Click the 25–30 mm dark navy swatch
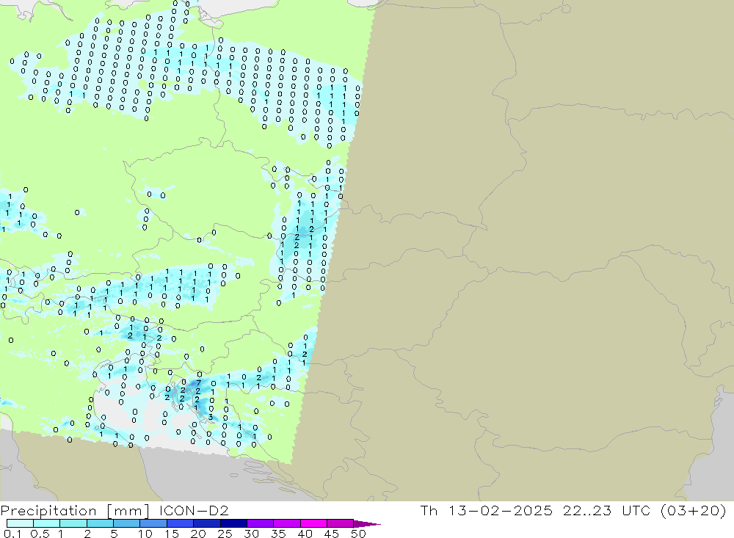 233,523
